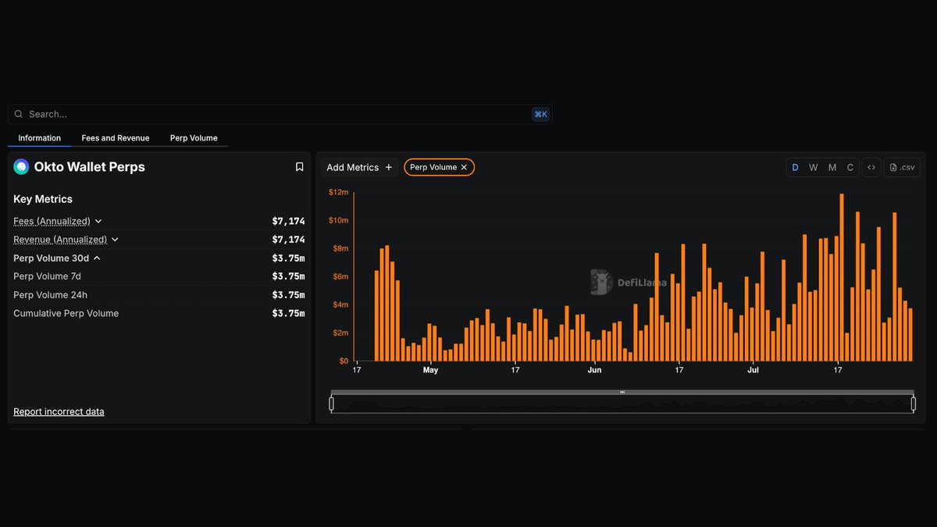Click the search input field

pyautogui.click(x=280, y=114)
